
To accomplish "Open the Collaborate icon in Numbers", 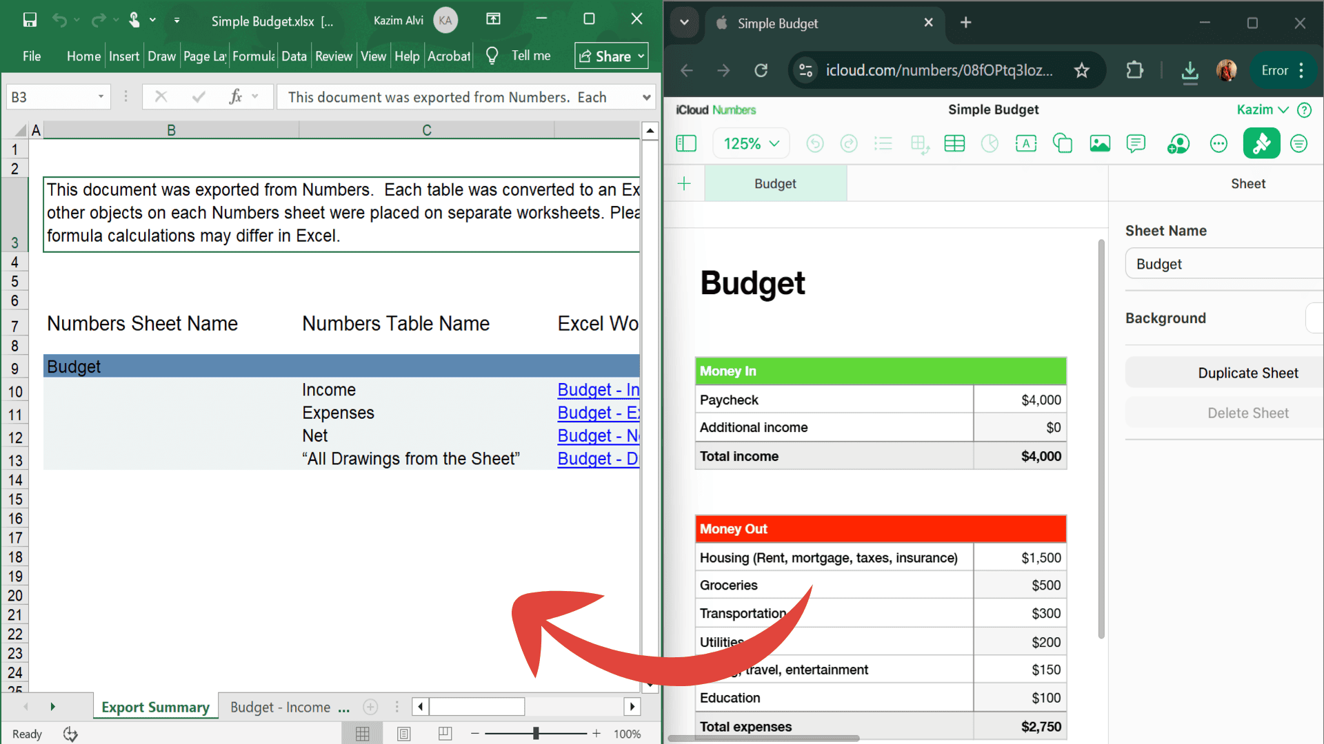I will 1178,143.
